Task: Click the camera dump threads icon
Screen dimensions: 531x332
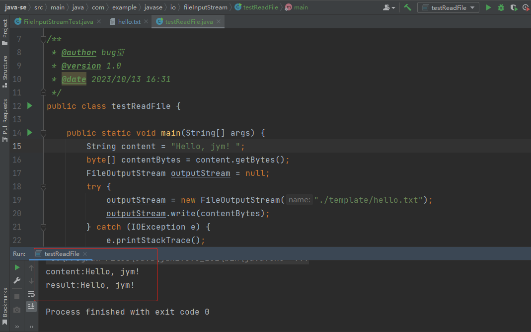Action: [17, 310]
